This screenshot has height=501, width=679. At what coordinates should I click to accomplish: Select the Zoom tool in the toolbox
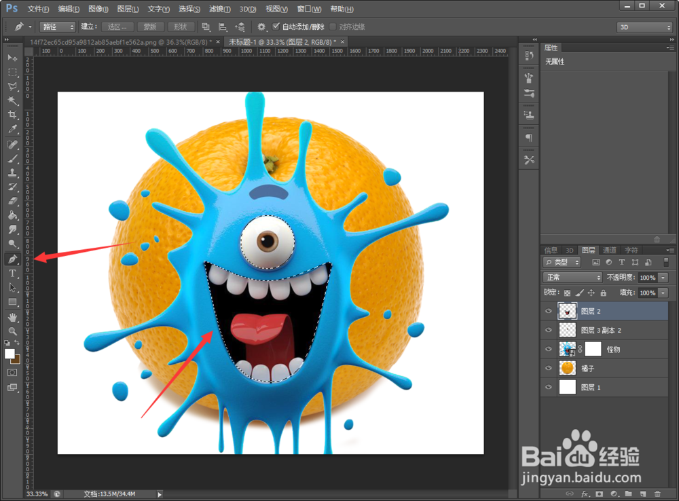(12, 331)
